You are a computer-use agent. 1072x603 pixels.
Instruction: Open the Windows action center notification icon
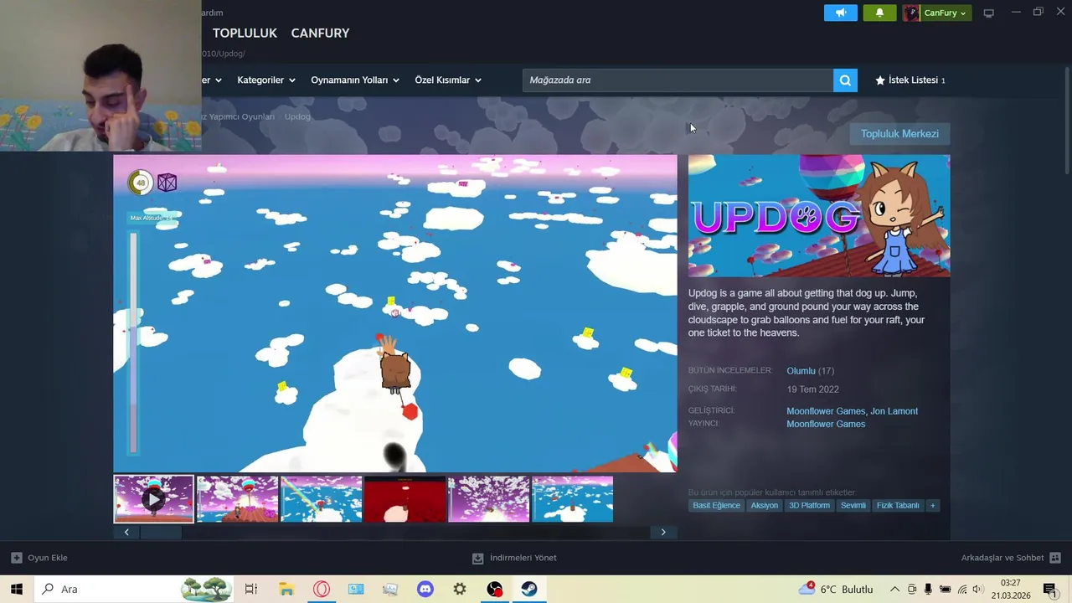coord(1049,590)
